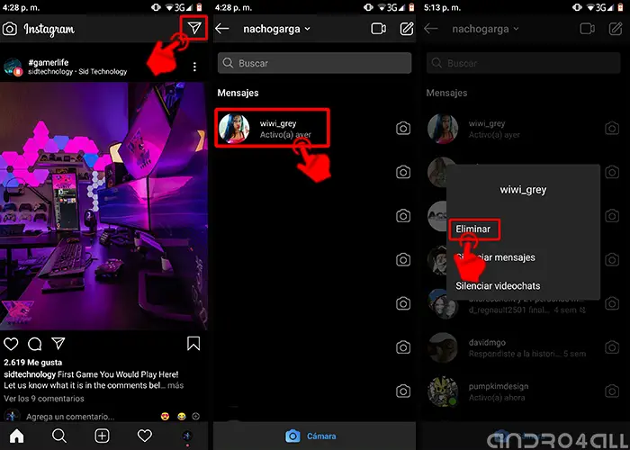Tap Cámara button at bottom of messages
Image resolution: width=630 pixels, height=450 pixels.
[x=310, y=436]
